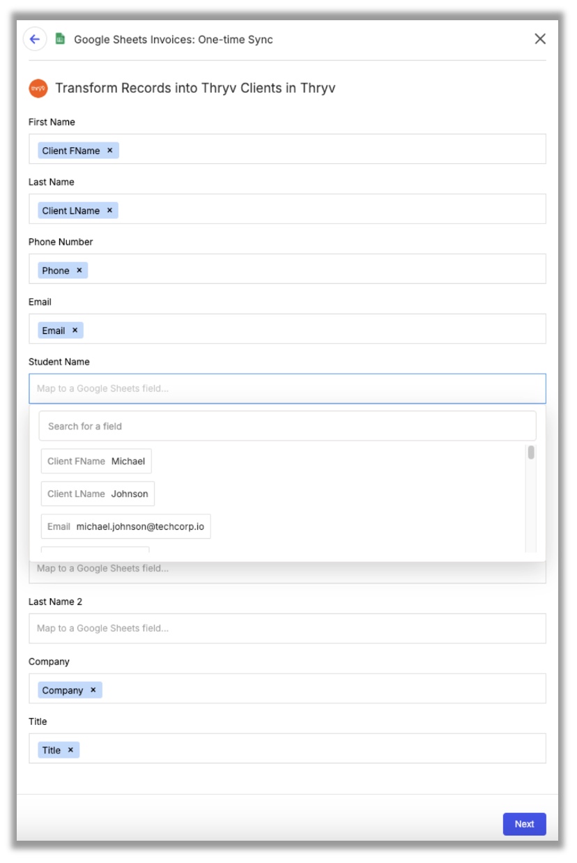This screenshot has width=577, height=863.
Task: Choose Client LName Johnson option
Action: pyautogui.click(x=98, y=494)
